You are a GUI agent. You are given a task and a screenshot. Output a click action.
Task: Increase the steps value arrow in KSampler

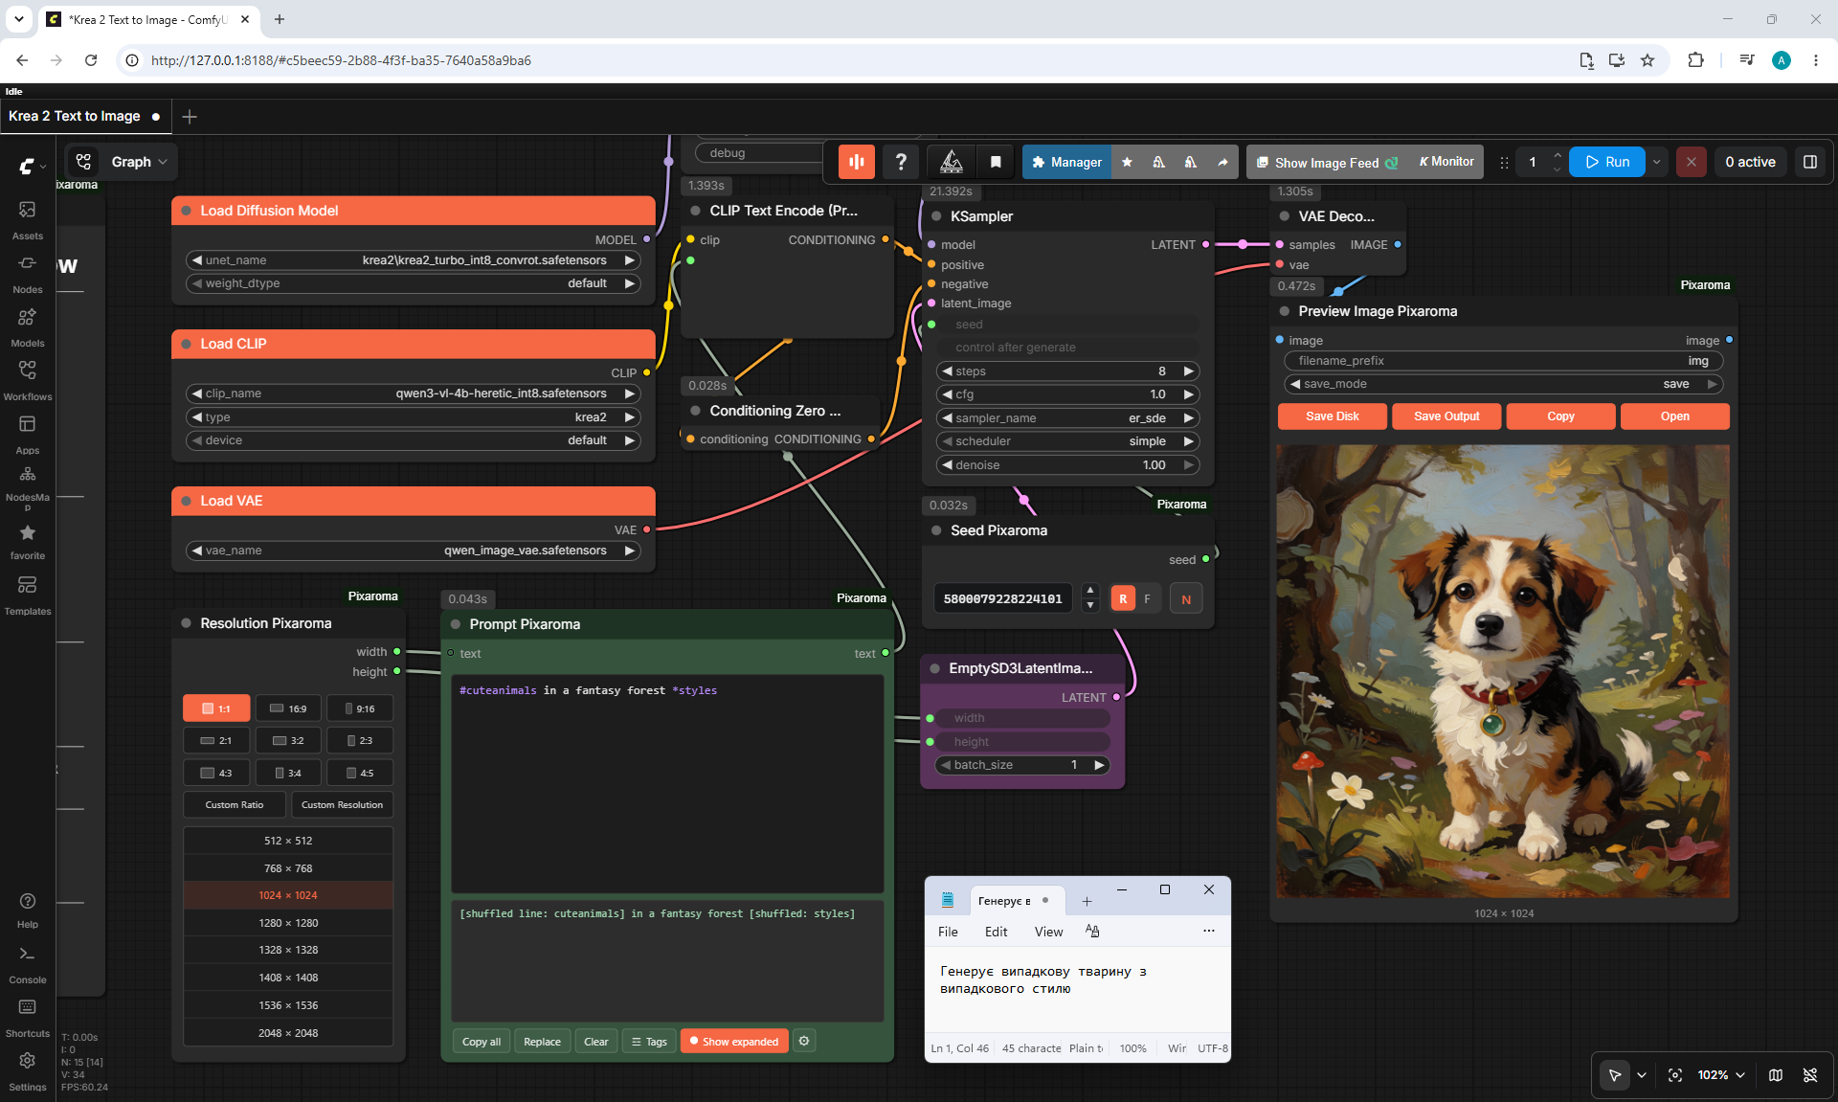point(1188,371)
